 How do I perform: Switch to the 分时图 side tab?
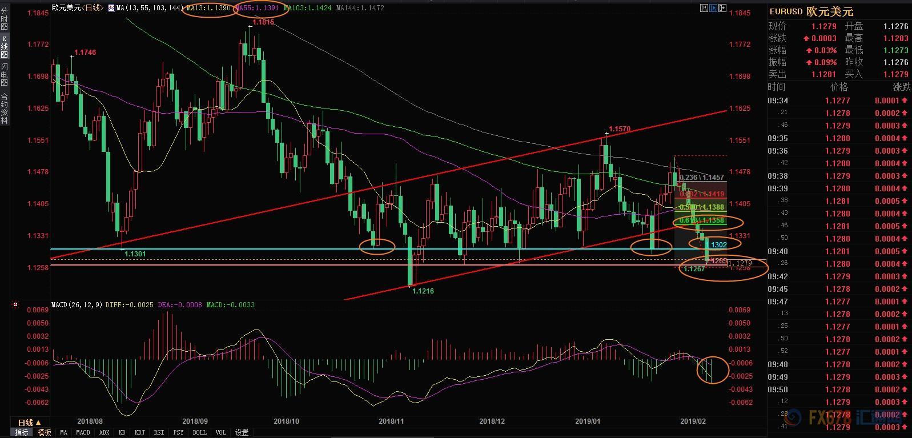5,18
